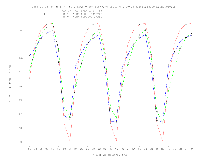Click y-axis tick label 87
Image resolution: width=209 pixels, height=162 pixels.
point(20,44)
